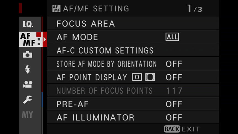The width and height of the screenshot is (238, 134).
Task: Select NUMBER OF FOCUS POINTS row
Action: (133, 91)
